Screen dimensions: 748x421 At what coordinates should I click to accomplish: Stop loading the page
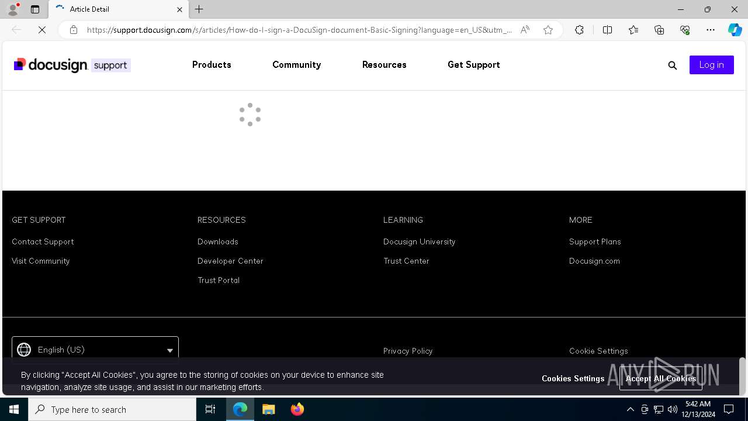(x=42, y=30)
